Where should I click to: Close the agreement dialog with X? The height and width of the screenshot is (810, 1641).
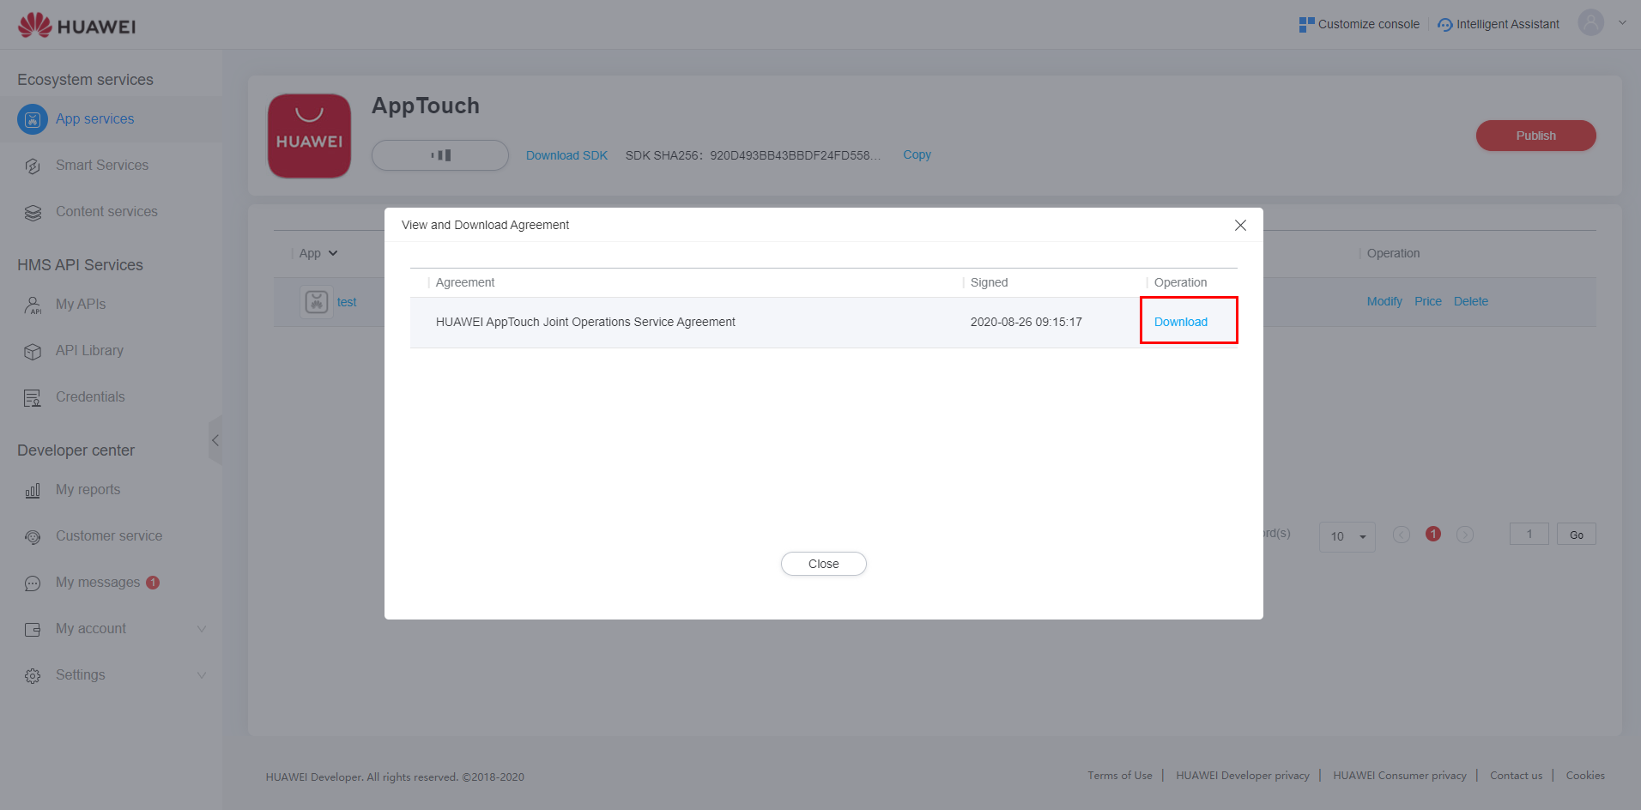1240,225
